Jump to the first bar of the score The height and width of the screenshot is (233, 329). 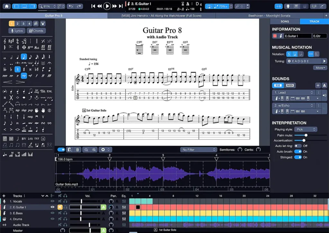(93, 6)
